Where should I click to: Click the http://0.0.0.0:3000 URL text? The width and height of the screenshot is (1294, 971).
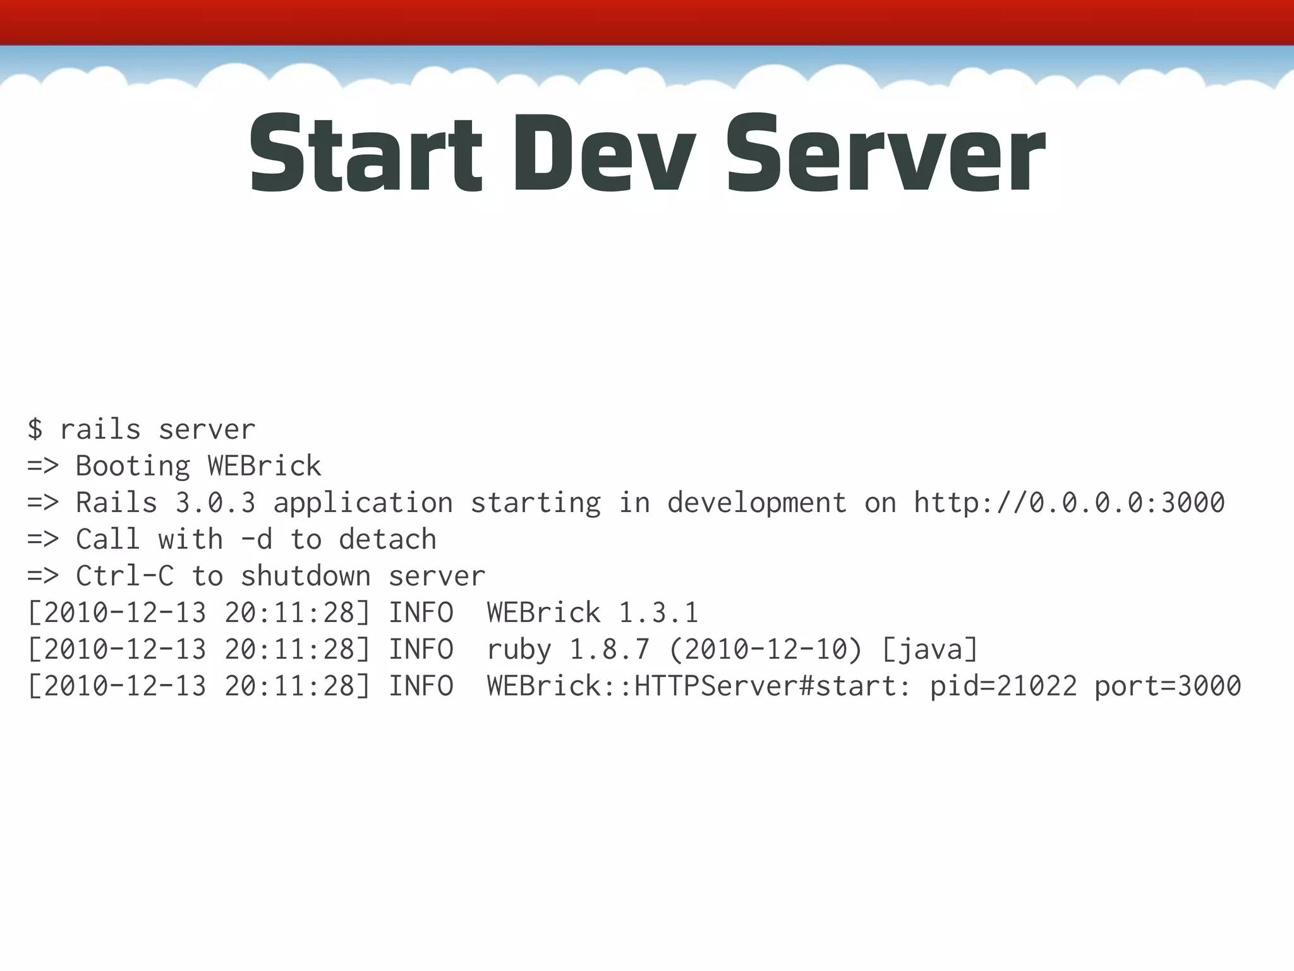coord(1069,503)
